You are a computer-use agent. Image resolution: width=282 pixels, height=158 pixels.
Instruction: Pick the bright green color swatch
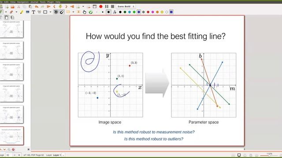point(134,12)
